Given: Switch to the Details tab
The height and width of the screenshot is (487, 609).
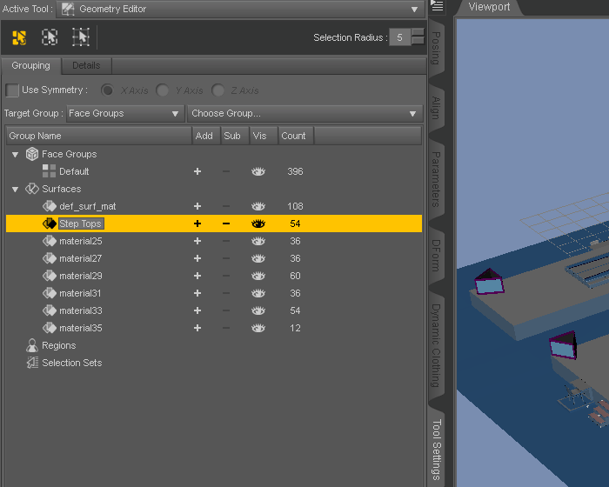Looking at the screenshot, I should [87, 65].
